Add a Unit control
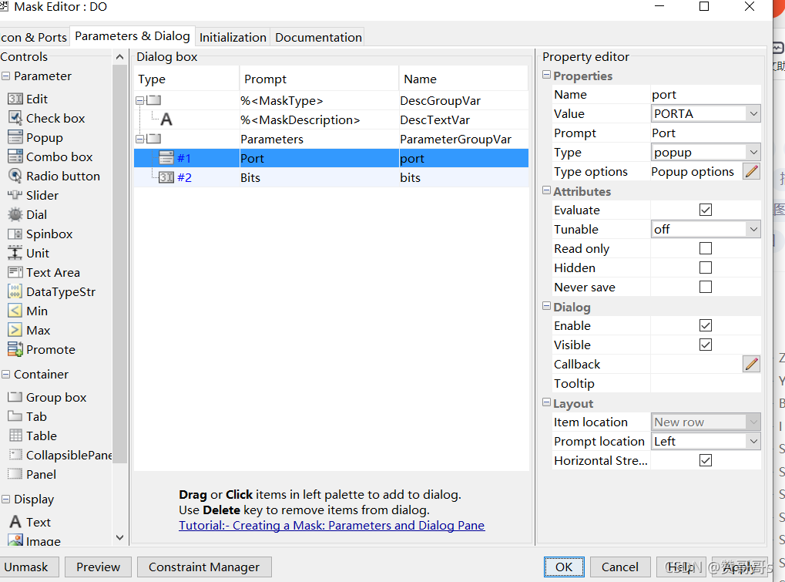Viewport: 785px width, 582px height. [x=29, y=253]
